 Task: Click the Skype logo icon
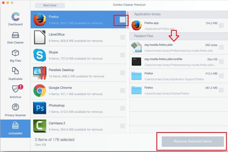click(40, 55)
